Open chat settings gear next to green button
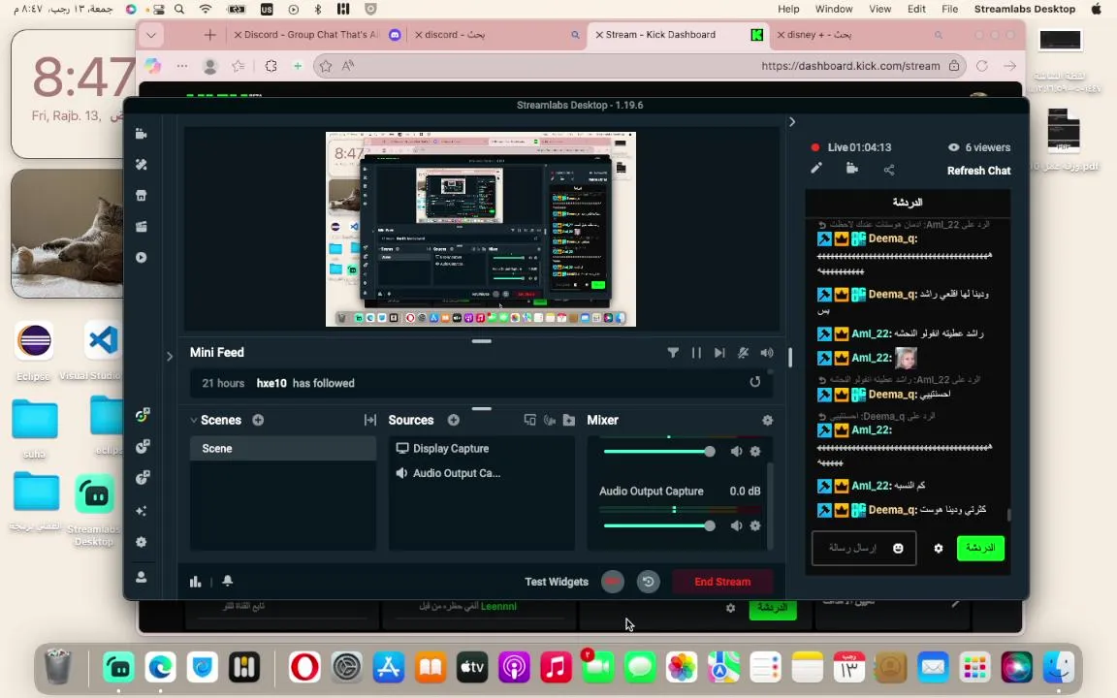Screen dimensions: 1117x698 coord(939,549)
